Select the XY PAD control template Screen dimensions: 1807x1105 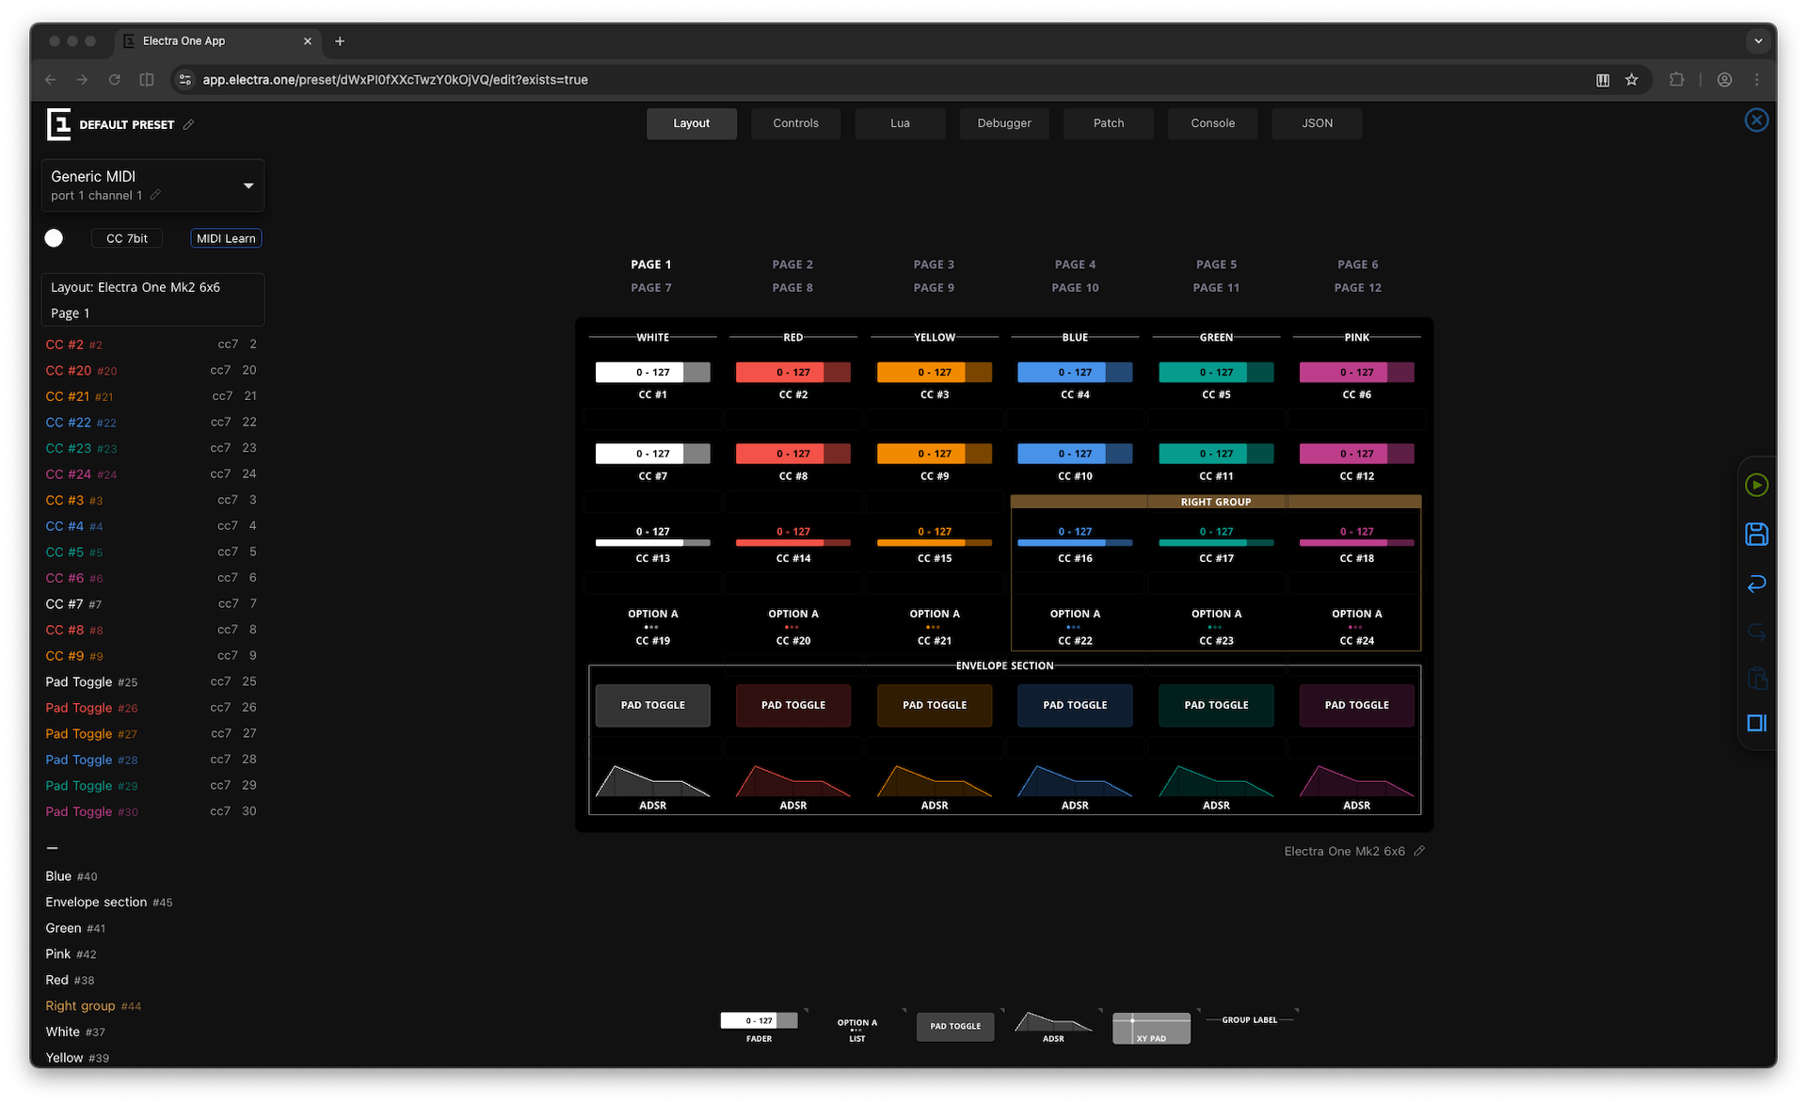(1151, 1028)
